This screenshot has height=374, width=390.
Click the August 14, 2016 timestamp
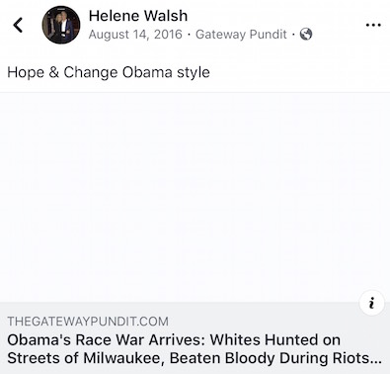pos(135,35)
